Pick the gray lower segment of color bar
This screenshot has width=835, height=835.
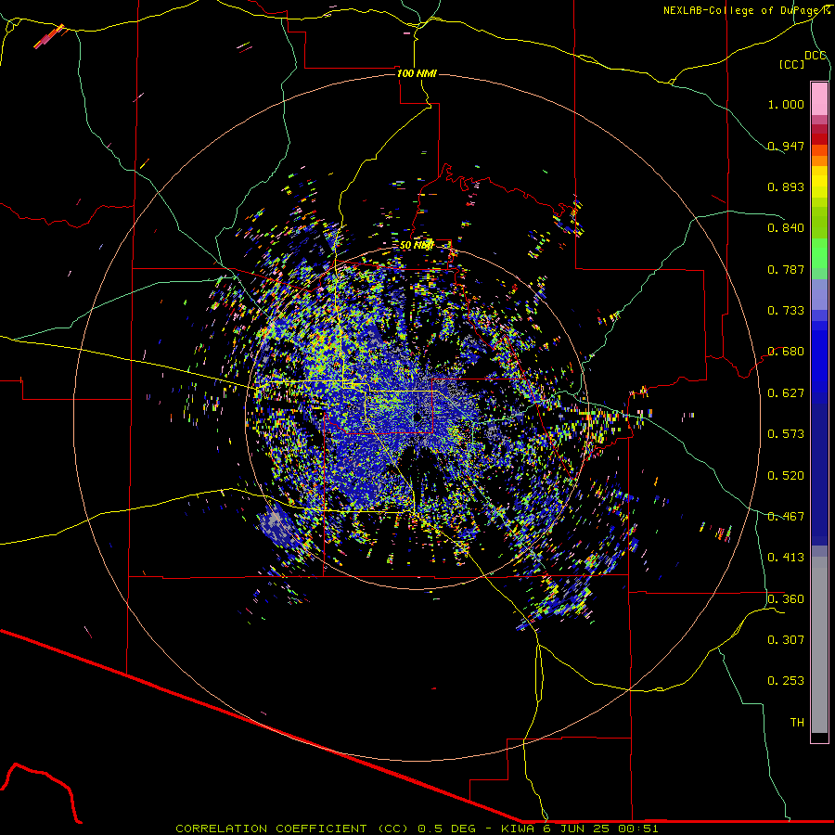coord(819,645)
